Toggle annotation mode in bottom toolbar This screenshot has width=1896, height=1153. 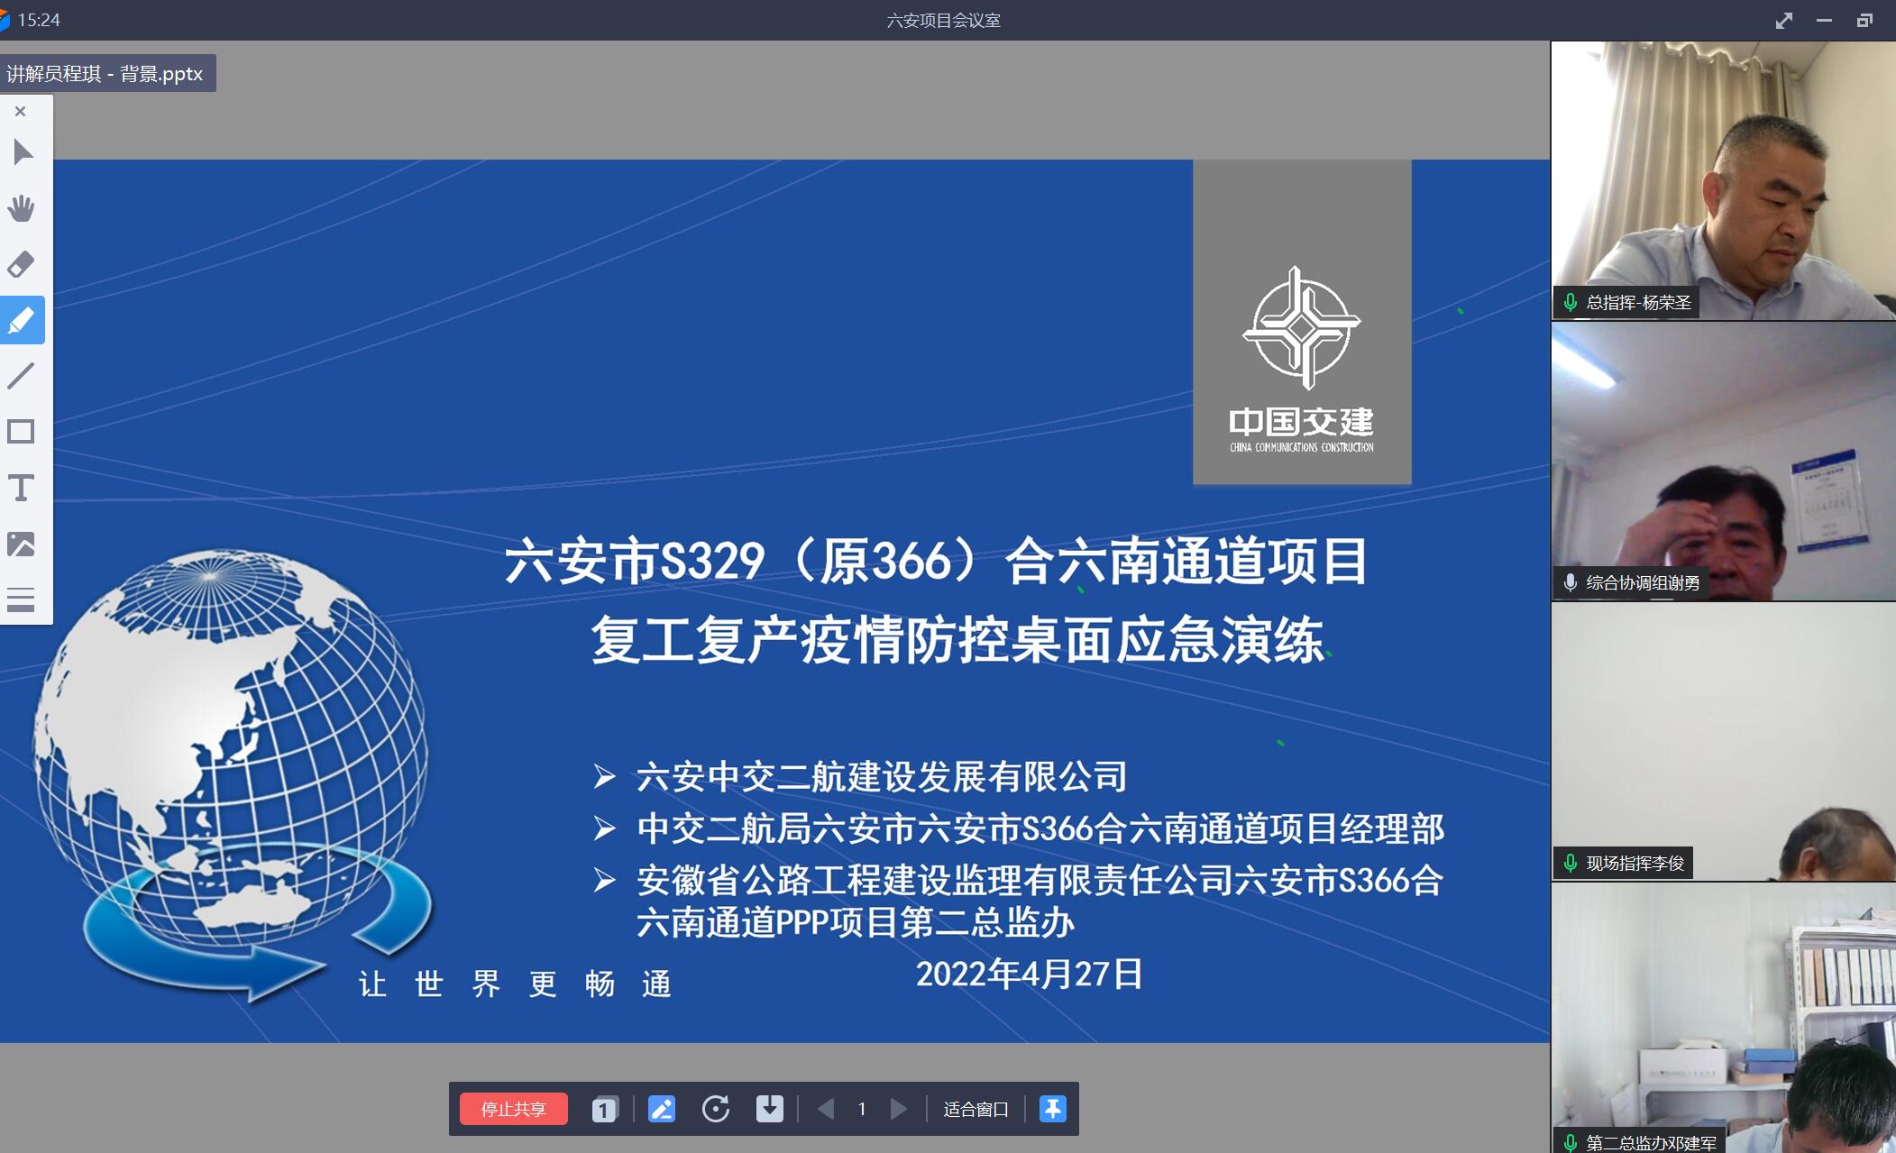click(663, 1108)
